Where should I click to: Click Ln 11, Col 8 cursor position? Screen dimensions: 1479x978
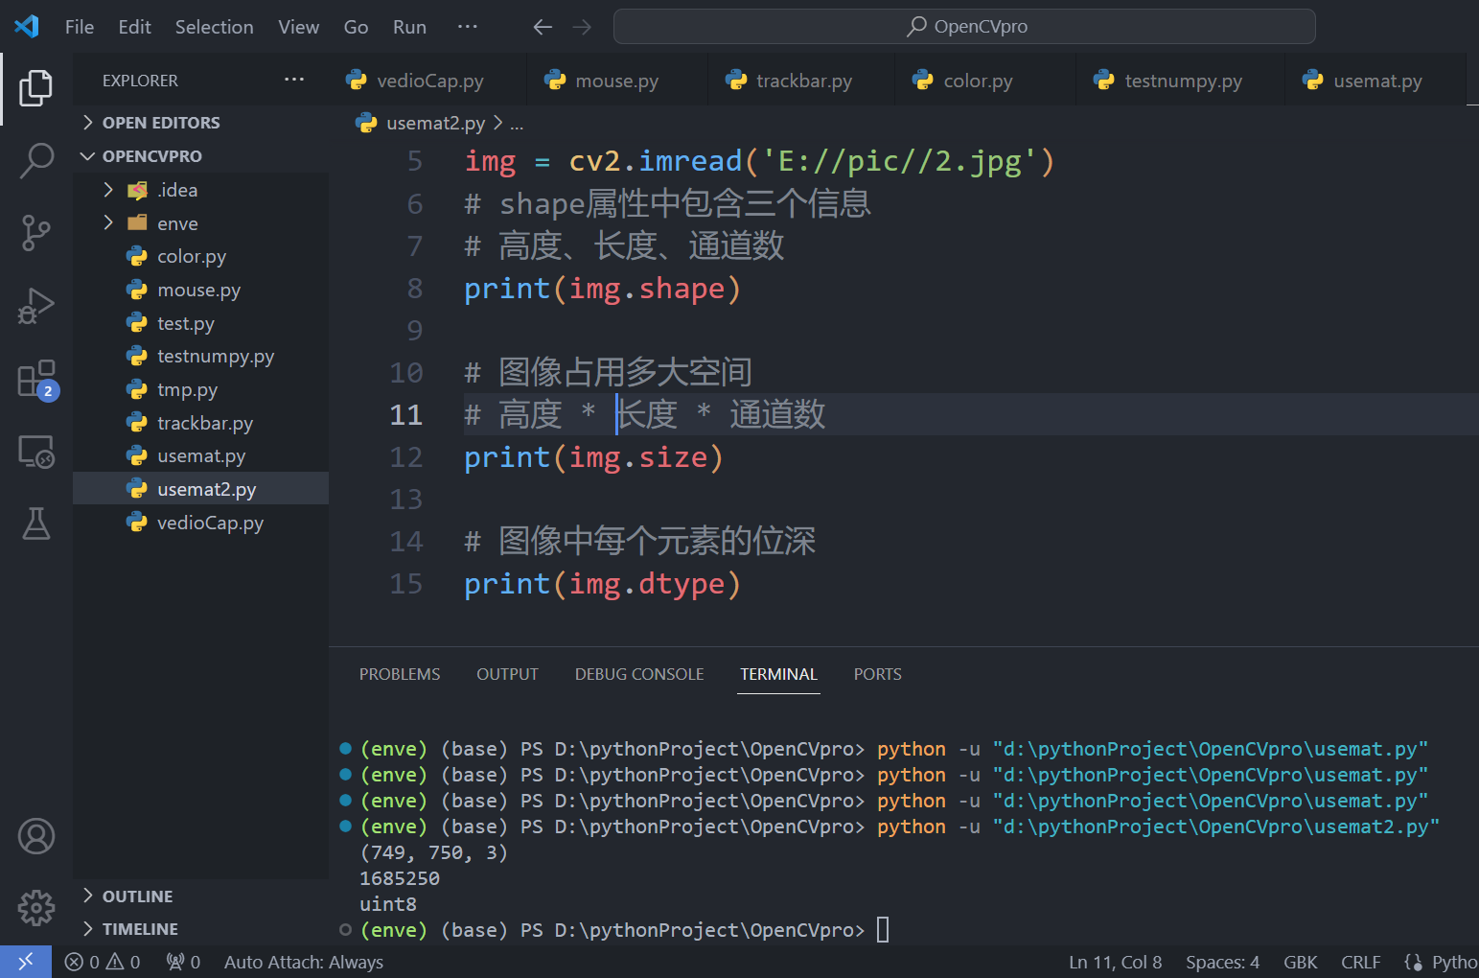(1115, 962)
